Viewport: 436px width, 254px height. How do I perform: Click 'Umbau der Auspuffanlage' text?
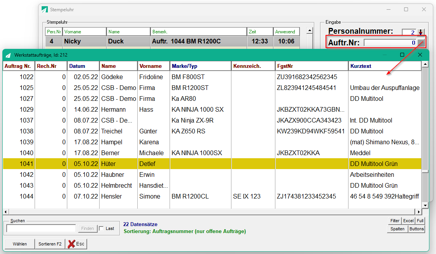tap(385, 88)
